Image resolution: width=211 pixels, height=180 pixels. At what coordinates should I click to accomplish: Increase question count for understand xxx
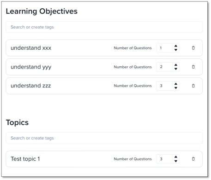[x=176, y=46]
